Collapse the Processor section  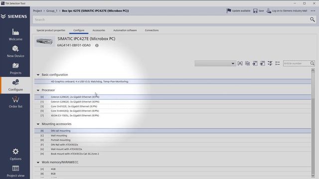38,90
